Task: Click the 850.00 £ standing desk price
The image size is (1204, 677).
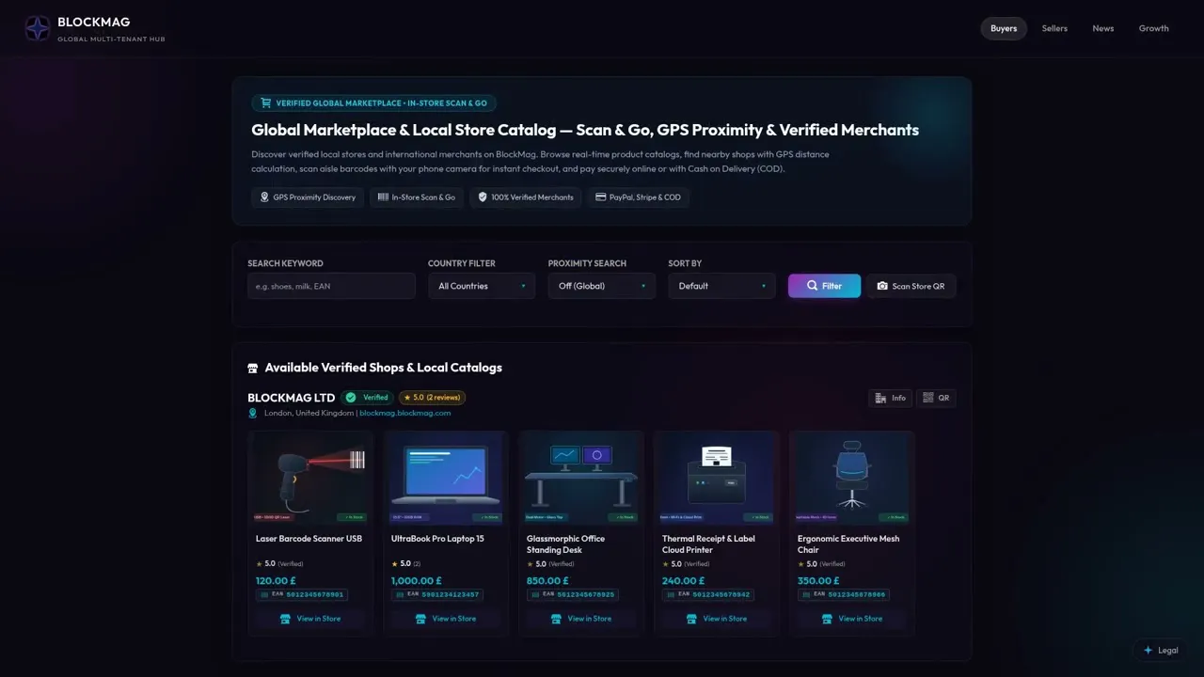Action: point(547,581)
